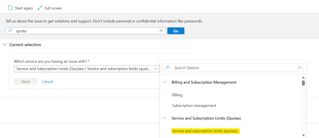Click the Next button
The height and width of the screenshot is (138, 319).
pyautogui.click(x=26, y=82)
